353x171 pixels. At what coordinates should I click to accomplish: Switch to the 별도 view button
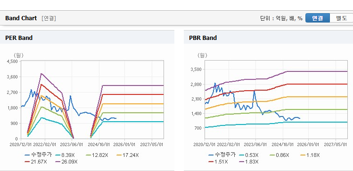pyautogui.click(x=341, y=18)
